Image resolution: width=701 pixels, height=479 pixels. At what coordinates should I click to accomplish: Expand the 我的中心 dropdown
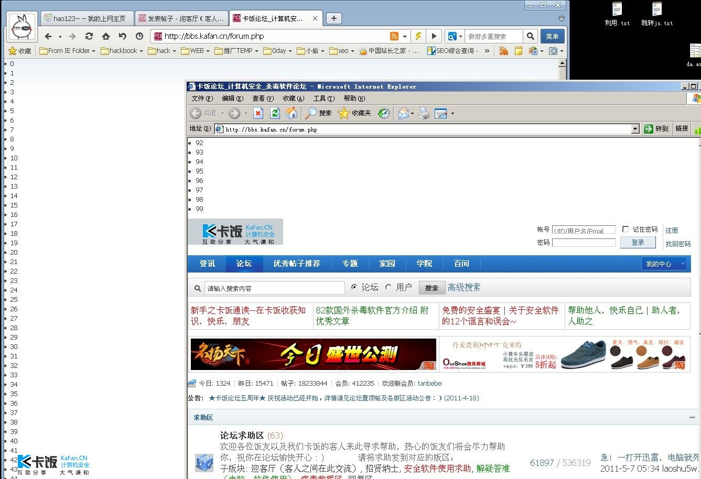pyautogui.click(x=664, y=264)
